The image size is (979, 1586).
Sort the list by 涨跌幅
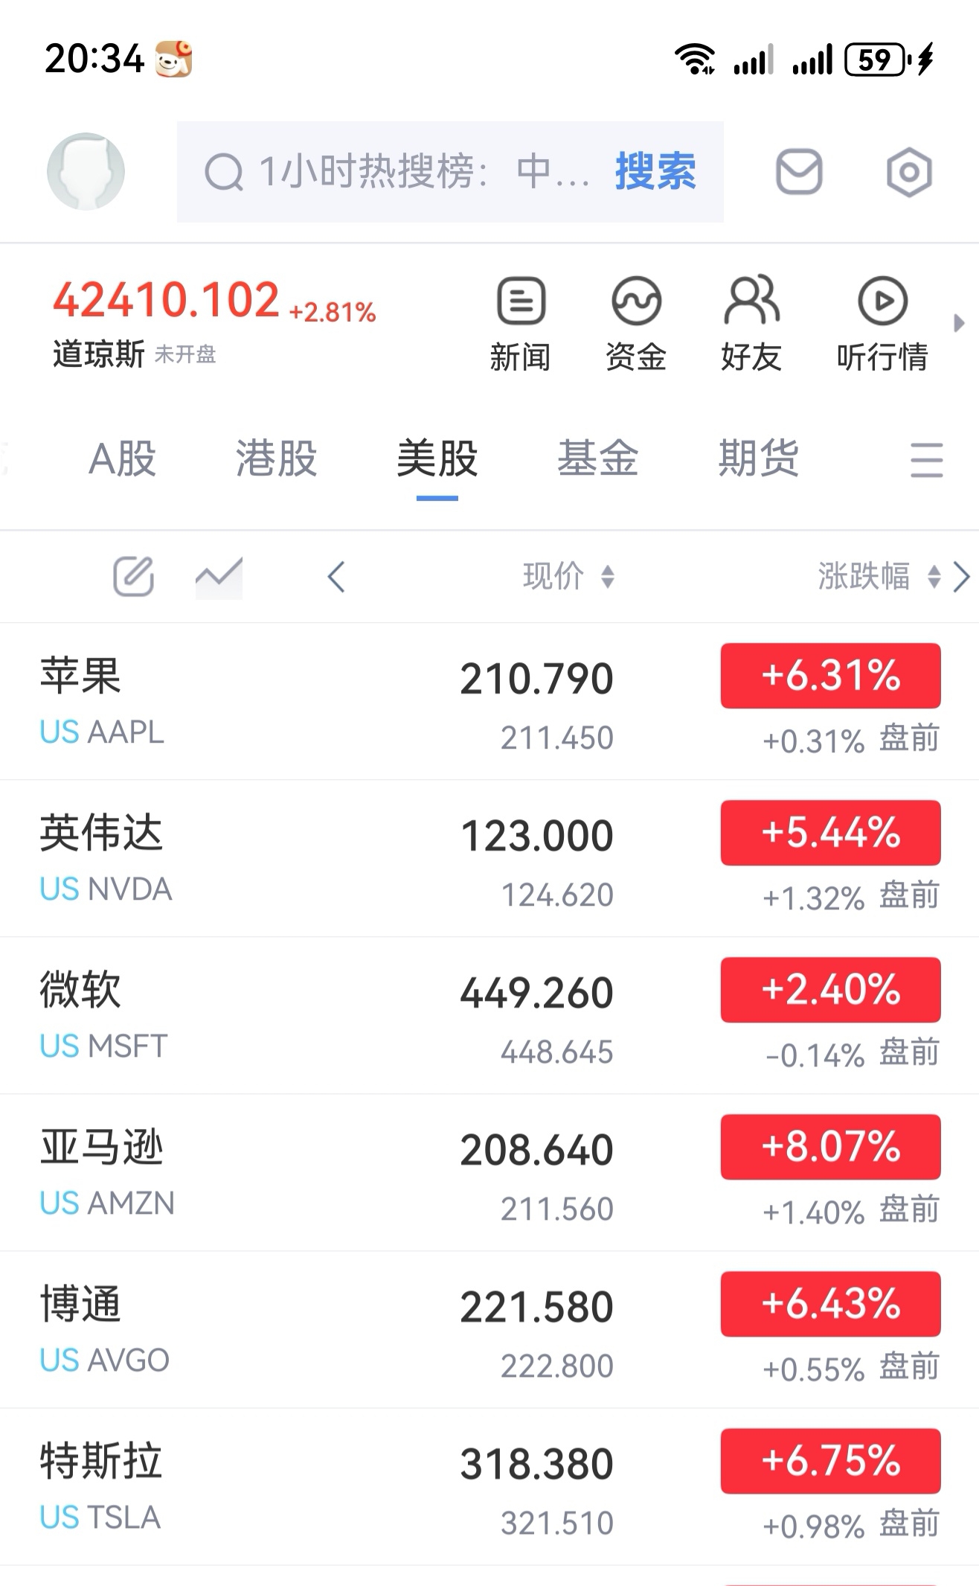[879, 576]
